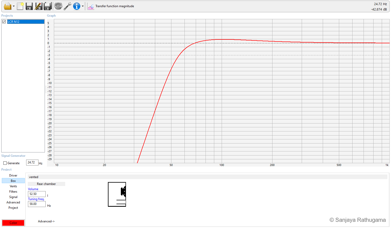Create a new project

[20, 6]
